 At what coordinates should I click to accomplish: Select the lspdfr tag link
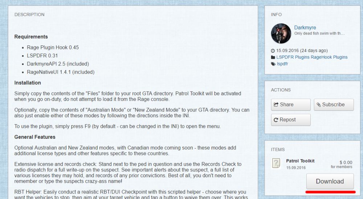tap(282, 64)
